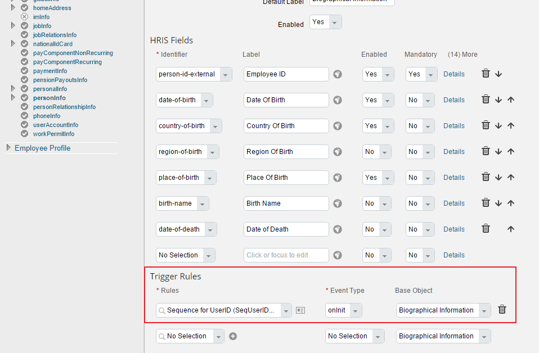The image size is (539, 353).
Task: Delete the Birth Name field row
Action: point(486,203)
